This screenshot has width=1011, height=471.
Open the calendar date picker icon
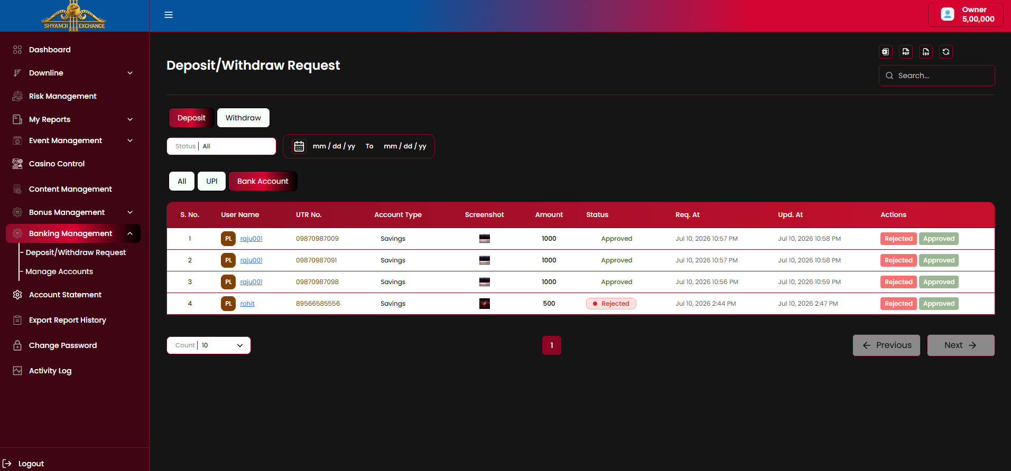299,146
